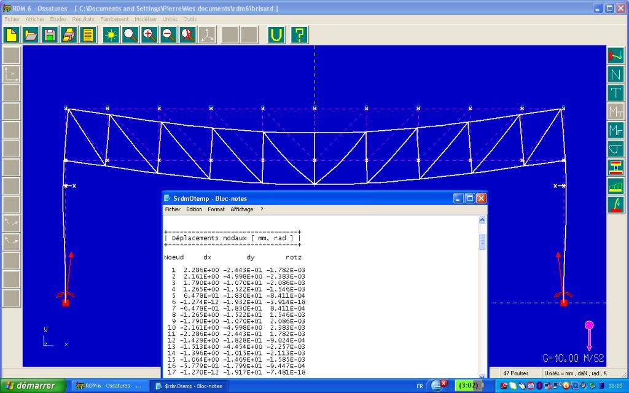Save the structure using floppy disk icon
Viewport: 629px width, 393px height.
pyautogui.click(x=50, y=35)
